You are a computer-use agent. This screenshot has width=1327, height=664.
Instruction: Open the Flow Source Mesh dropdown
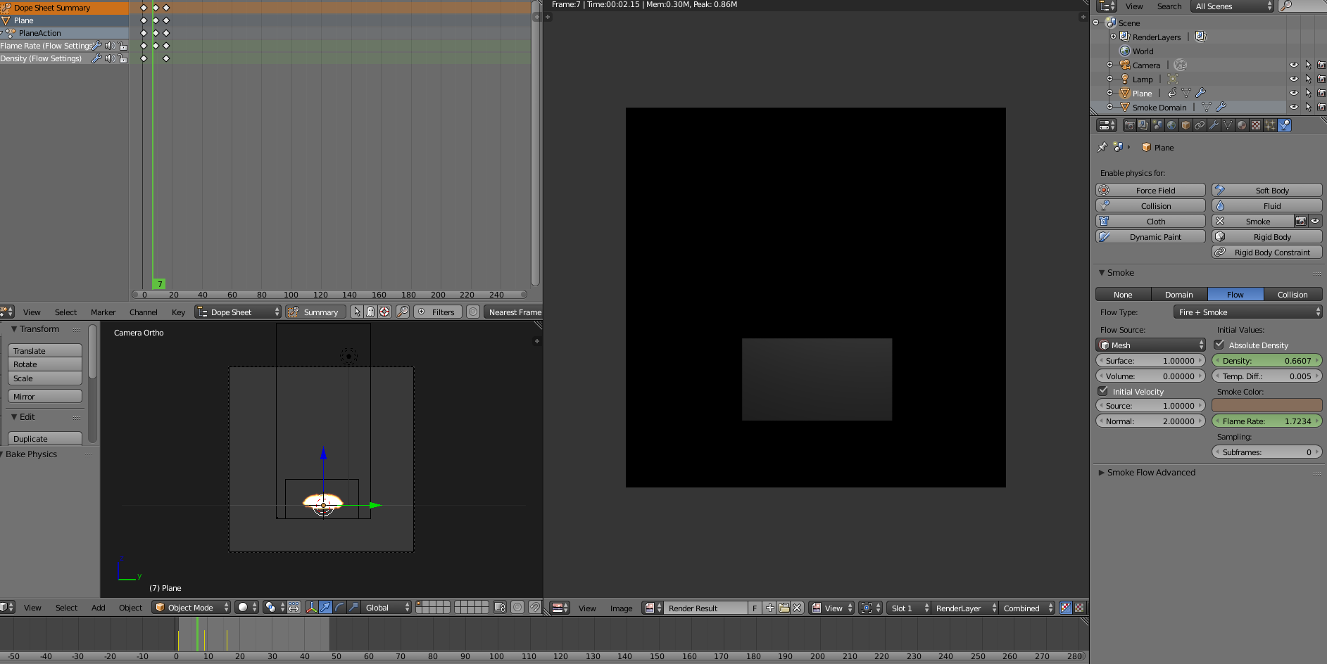coord(1150,345)
